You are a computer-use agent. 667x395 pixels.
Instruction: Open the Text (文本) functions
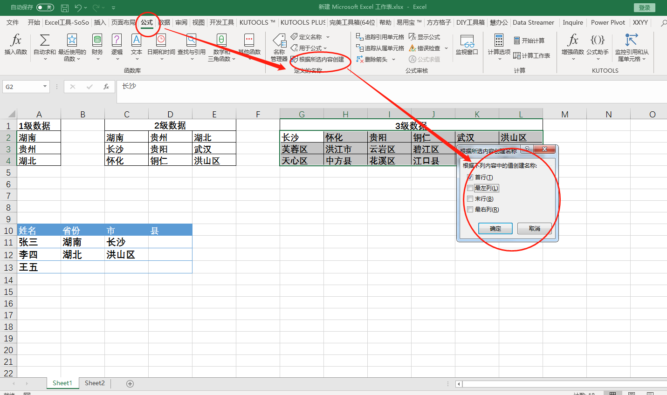(x=137, y=46)
